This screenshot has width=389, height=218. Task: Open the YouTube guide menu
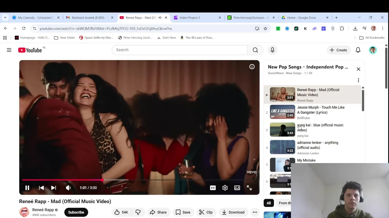tap(9, 50)
